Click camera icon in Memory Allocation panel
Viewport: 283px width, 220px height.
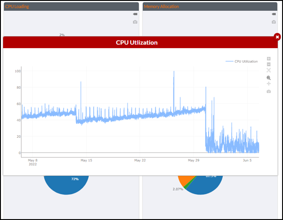pyautogui.click(x=274, y=22)
